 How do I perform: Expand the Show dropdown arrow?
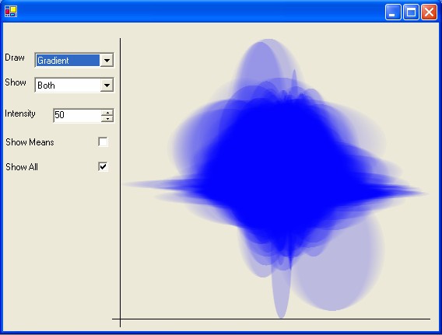coord(107,85)
